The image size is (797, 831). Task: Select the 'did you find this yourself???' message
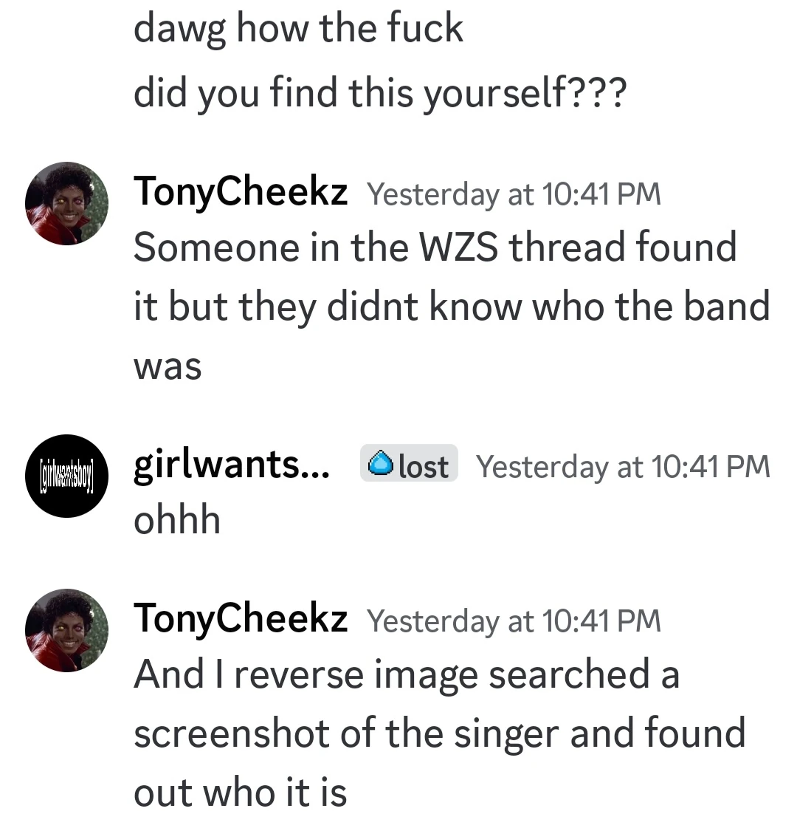pyautogui.click(x=379, y=93)
